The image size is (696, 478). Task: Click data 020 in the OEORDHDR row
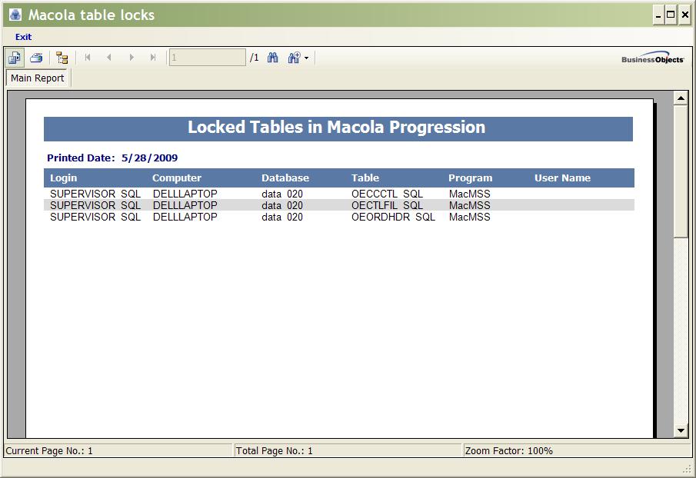tap(282, 217)
